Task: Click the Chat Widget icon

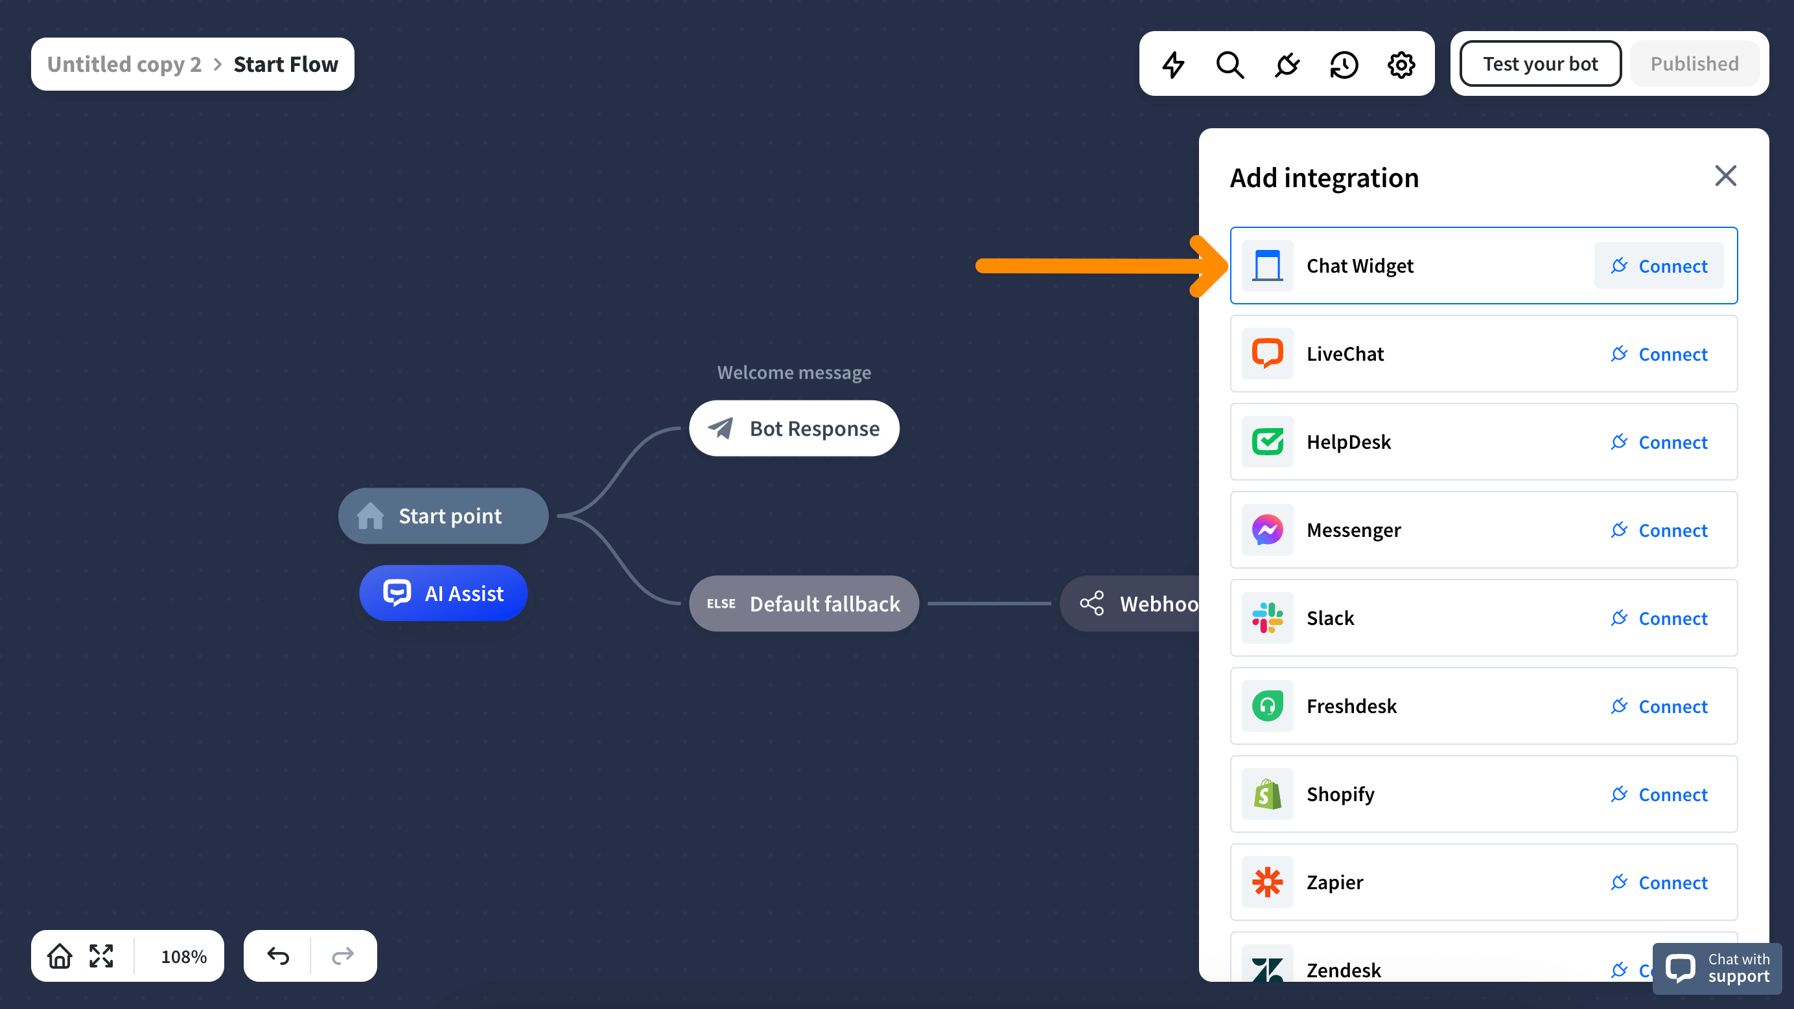Action: point(1268,265)
